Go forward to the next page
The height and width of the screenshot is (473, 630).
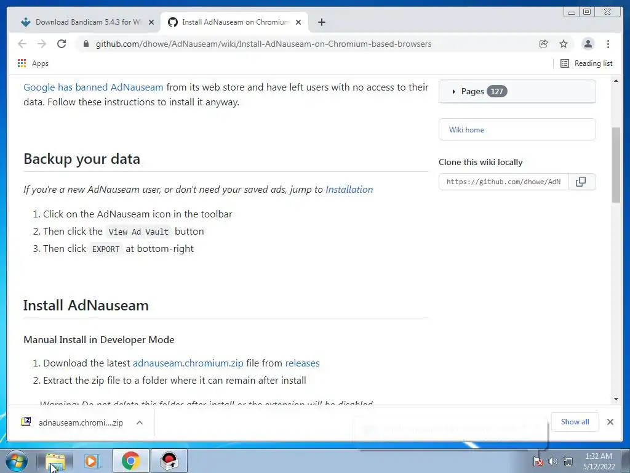[42, 44]
